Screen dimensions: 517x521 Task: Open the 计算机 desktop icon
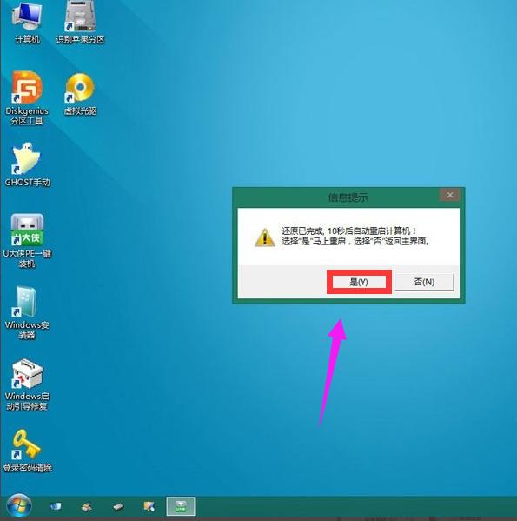(x=27, y=23)
